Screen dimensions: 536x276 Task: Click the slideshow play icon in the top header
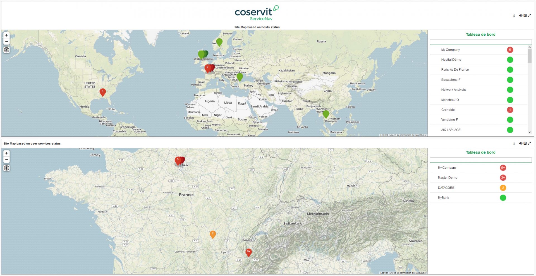(525, 16)
